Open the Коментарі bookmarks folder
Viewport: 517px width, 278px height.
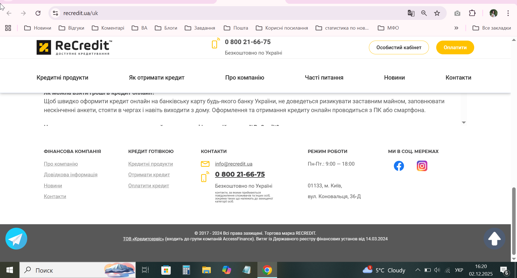click(108, 28)
